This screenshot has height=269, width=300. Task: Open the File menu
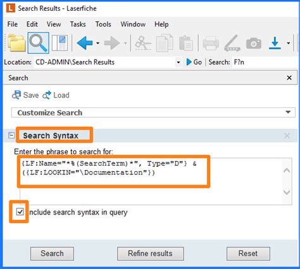[13, 24]
